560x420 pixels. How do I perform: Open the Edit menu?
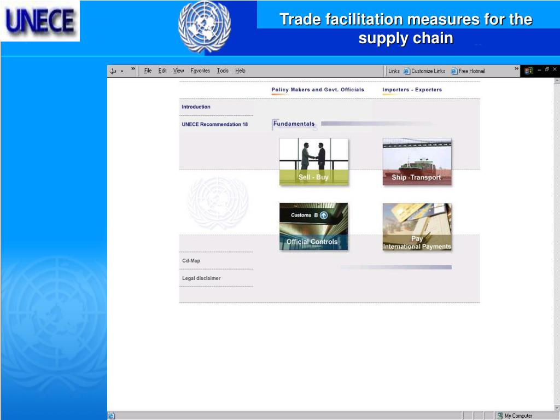point(162,71)
